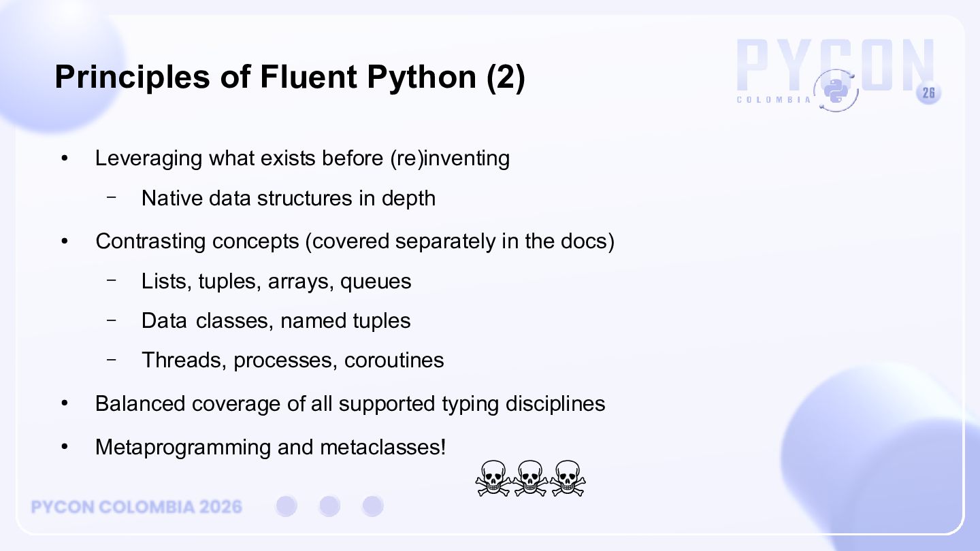Click the Balanced coverage of typing disciplines bullet

pos(350,403)
